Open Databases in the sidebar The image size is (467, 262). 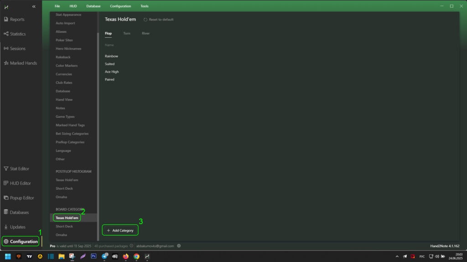[x=16, y=212]
